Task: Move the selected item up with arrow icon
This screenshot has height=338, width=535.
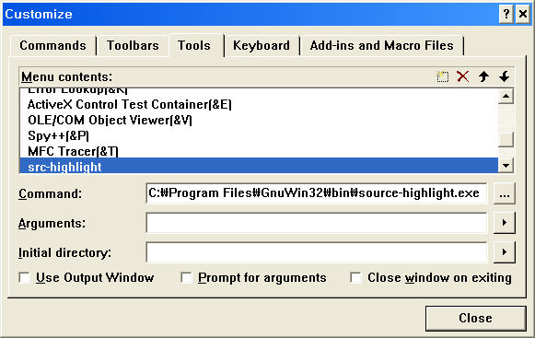Action: point(483,76)
